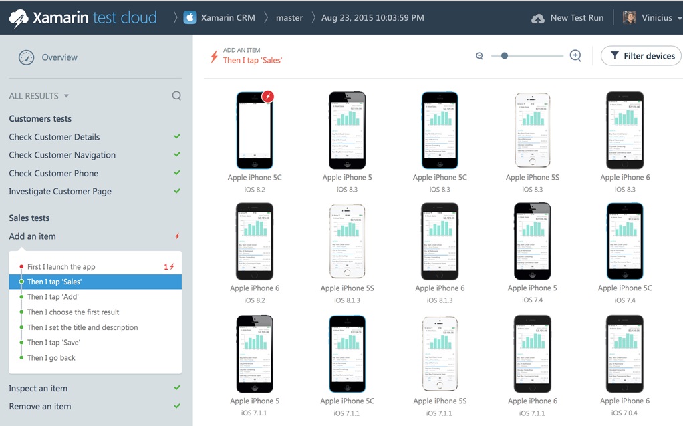
Task: Open the Apple iPhone 6 iOS 8.1.3 screenshot
Action: click(440, 242)
